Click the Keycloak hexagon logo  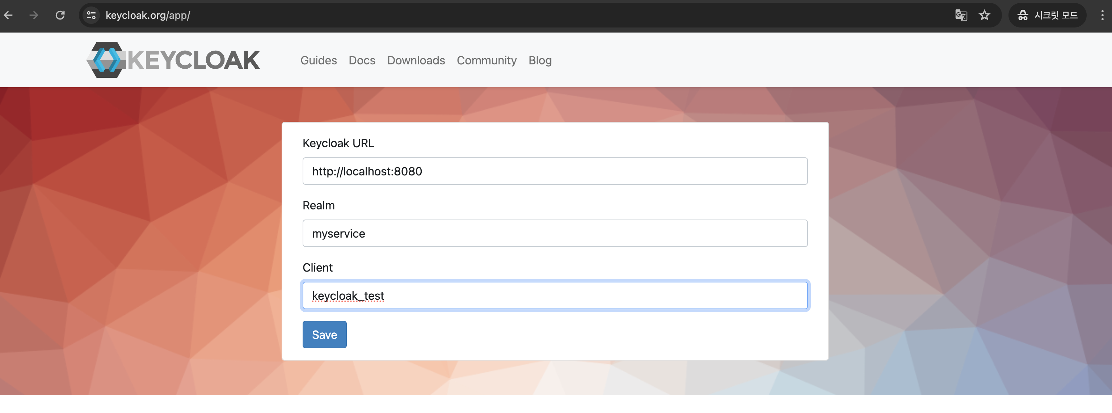tap(106, 60)
